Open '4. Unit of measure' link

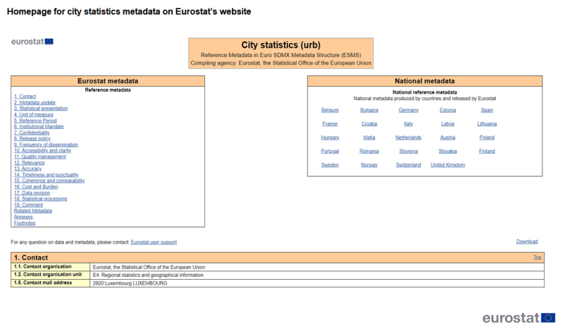(x=33, y=114)
